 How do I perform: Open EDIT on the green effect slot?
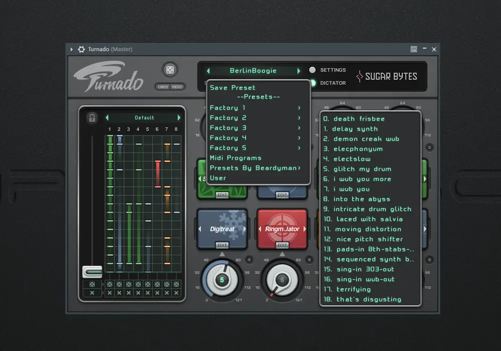point(222,196)
